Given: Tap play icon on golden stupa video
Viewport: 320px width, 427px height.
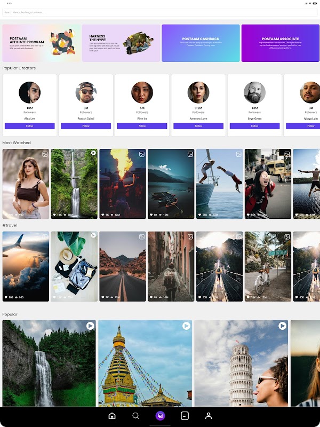Looking at the screenshot, I should tap(186, 326).
